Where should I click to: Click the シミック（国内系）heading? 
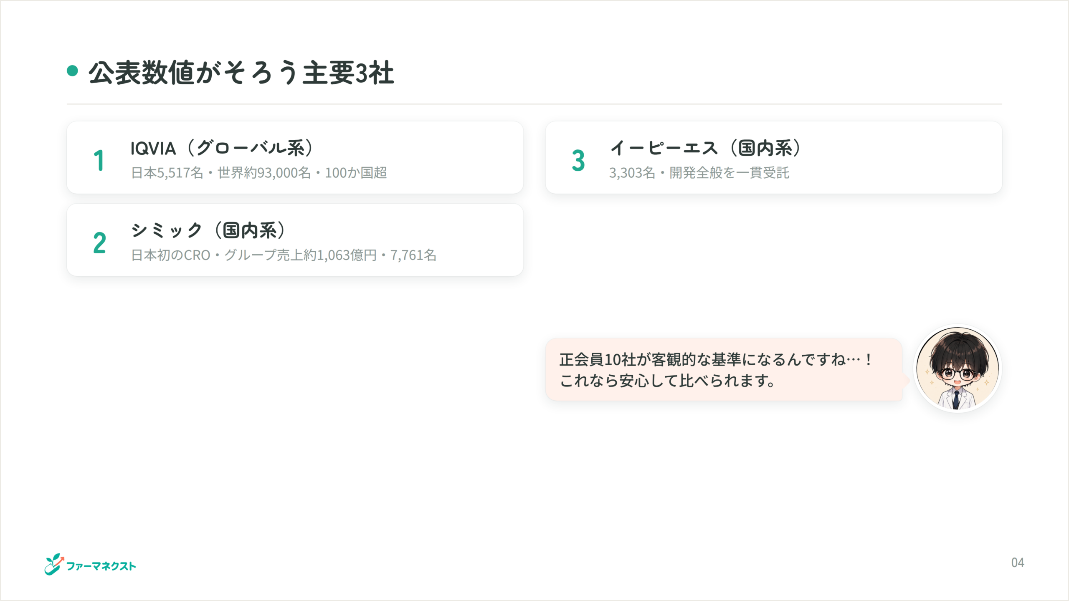pyautogui.click(x=208, y=230)
